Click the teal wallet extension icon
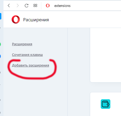The width and height of the screenshot is (121, 116). pos(106,104)
